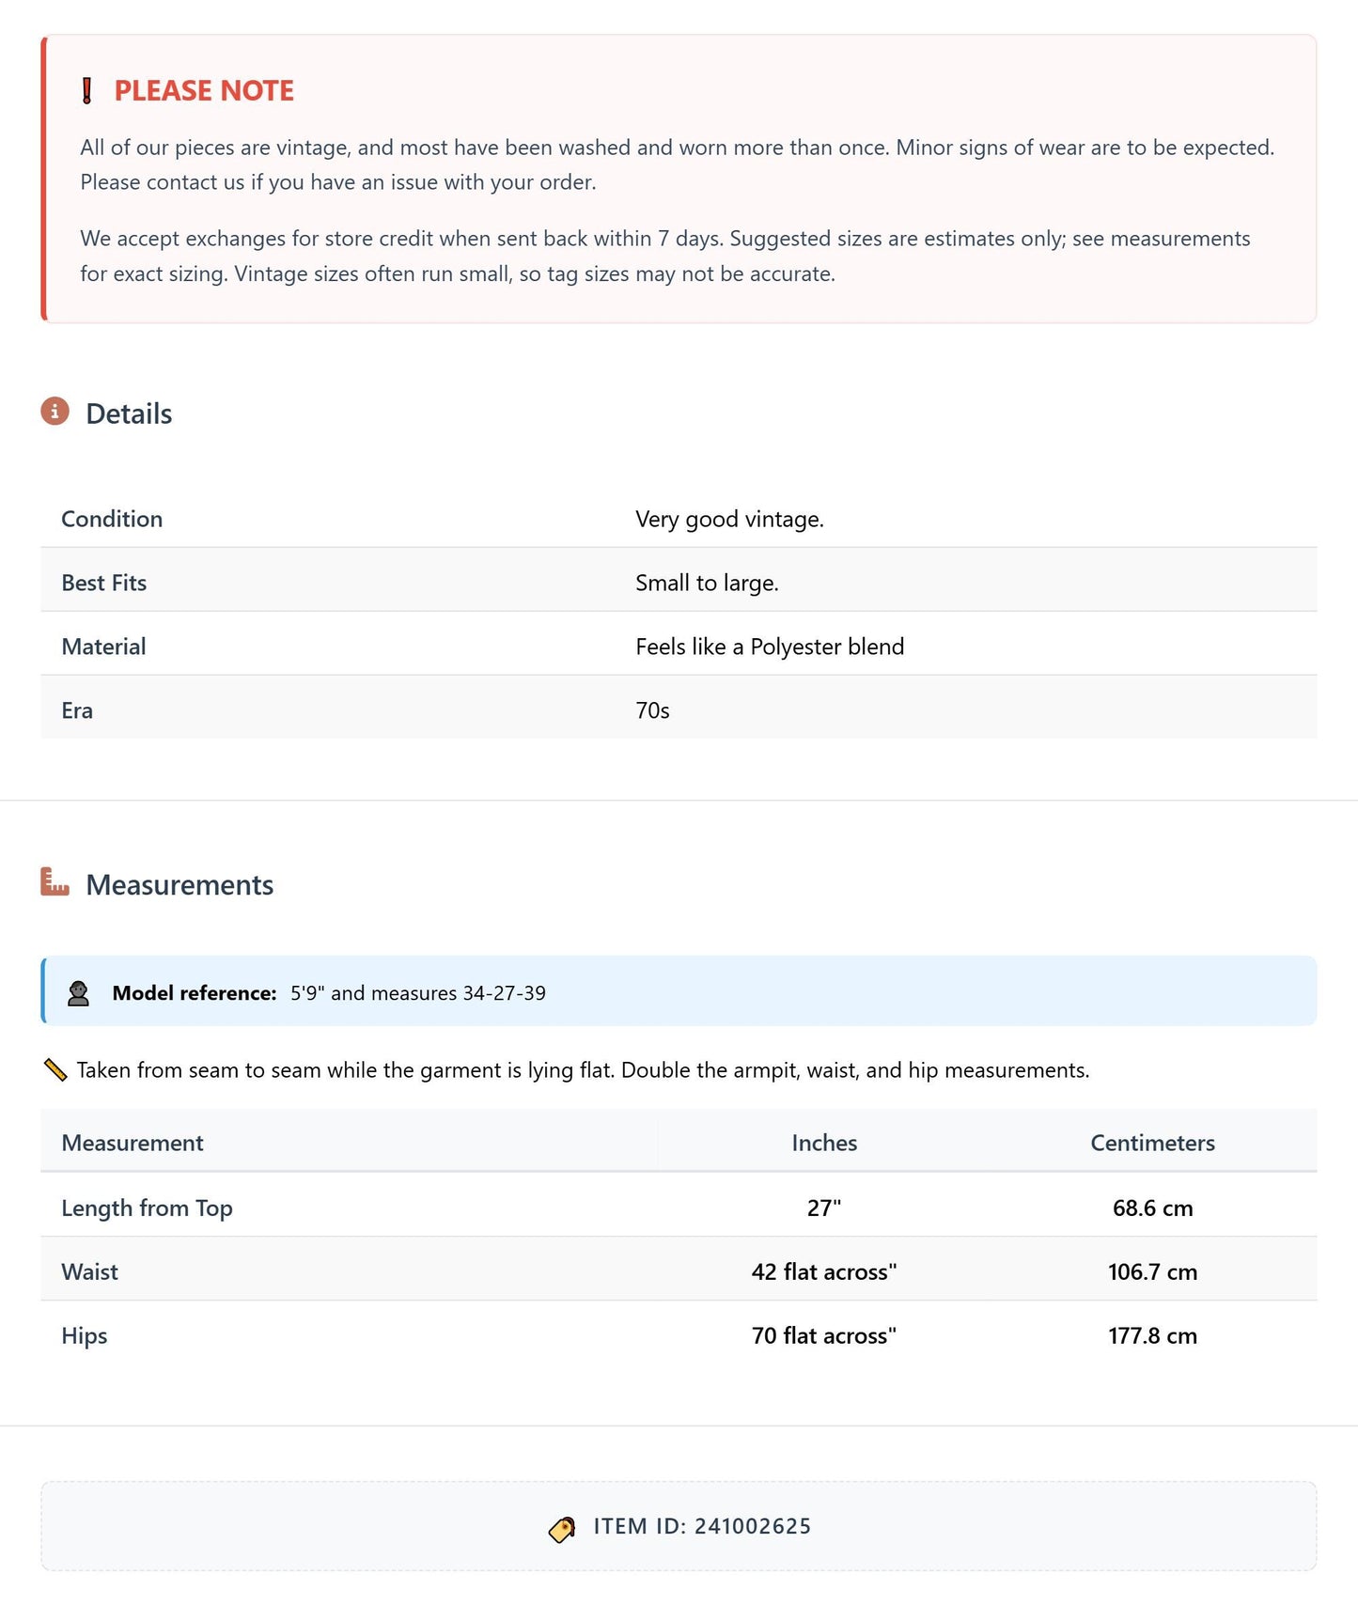Click the Inches column header

824,1143
